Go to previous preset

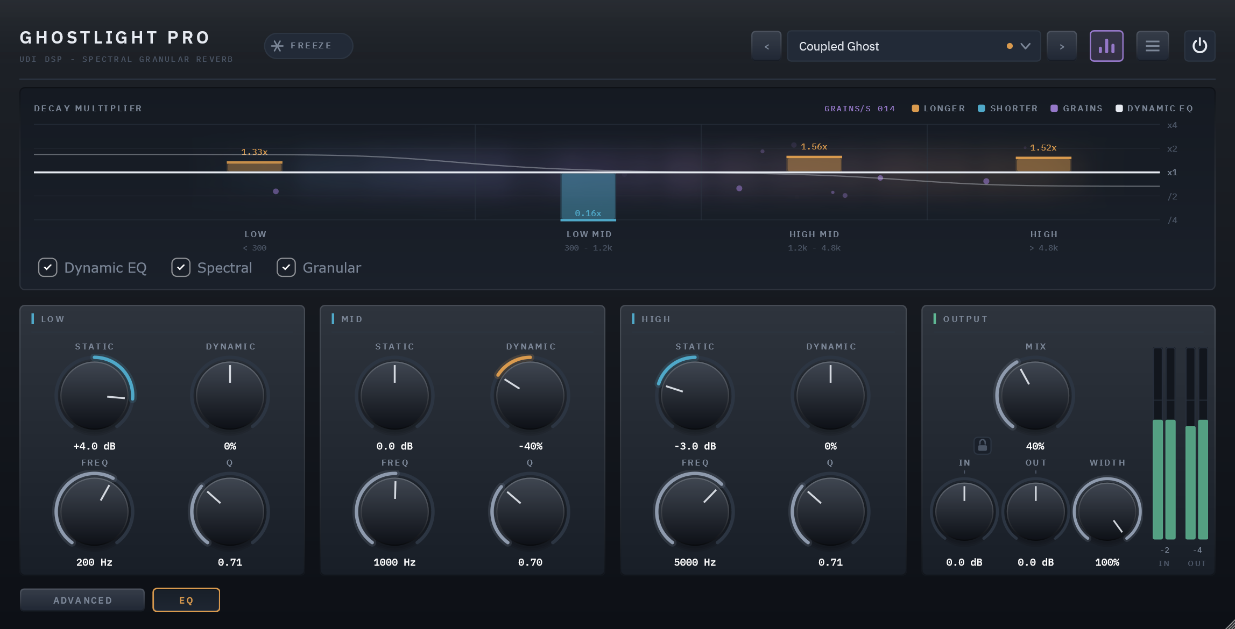766,46
